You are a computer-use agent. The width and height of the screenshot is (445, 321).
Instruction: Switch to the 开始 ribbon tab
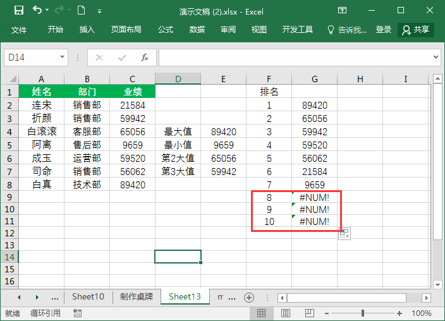tap(56, 29)
